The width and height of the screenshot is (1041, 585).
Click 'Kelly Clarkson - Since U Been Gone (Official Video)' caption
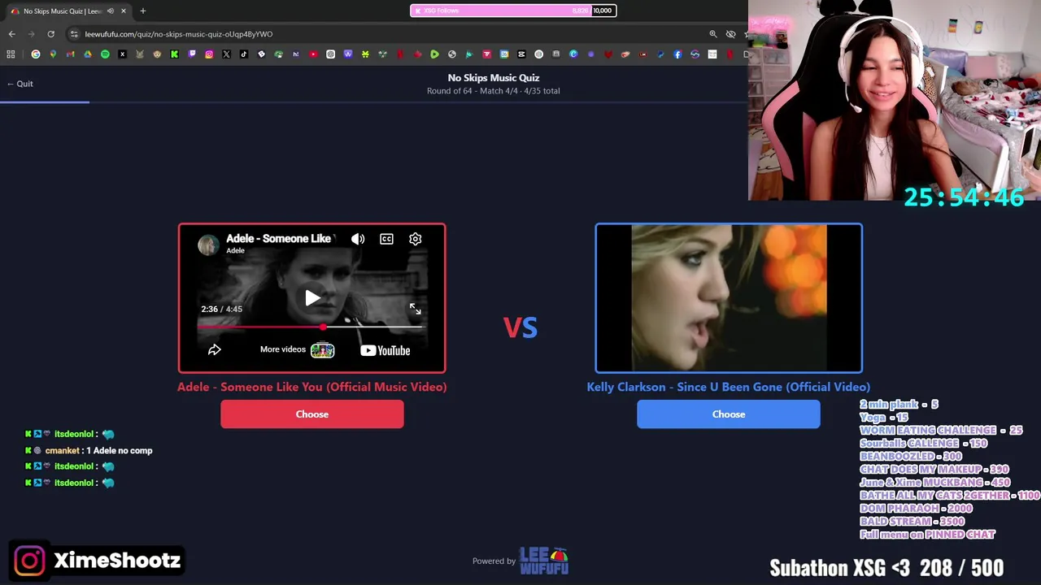tap(729, 387)
